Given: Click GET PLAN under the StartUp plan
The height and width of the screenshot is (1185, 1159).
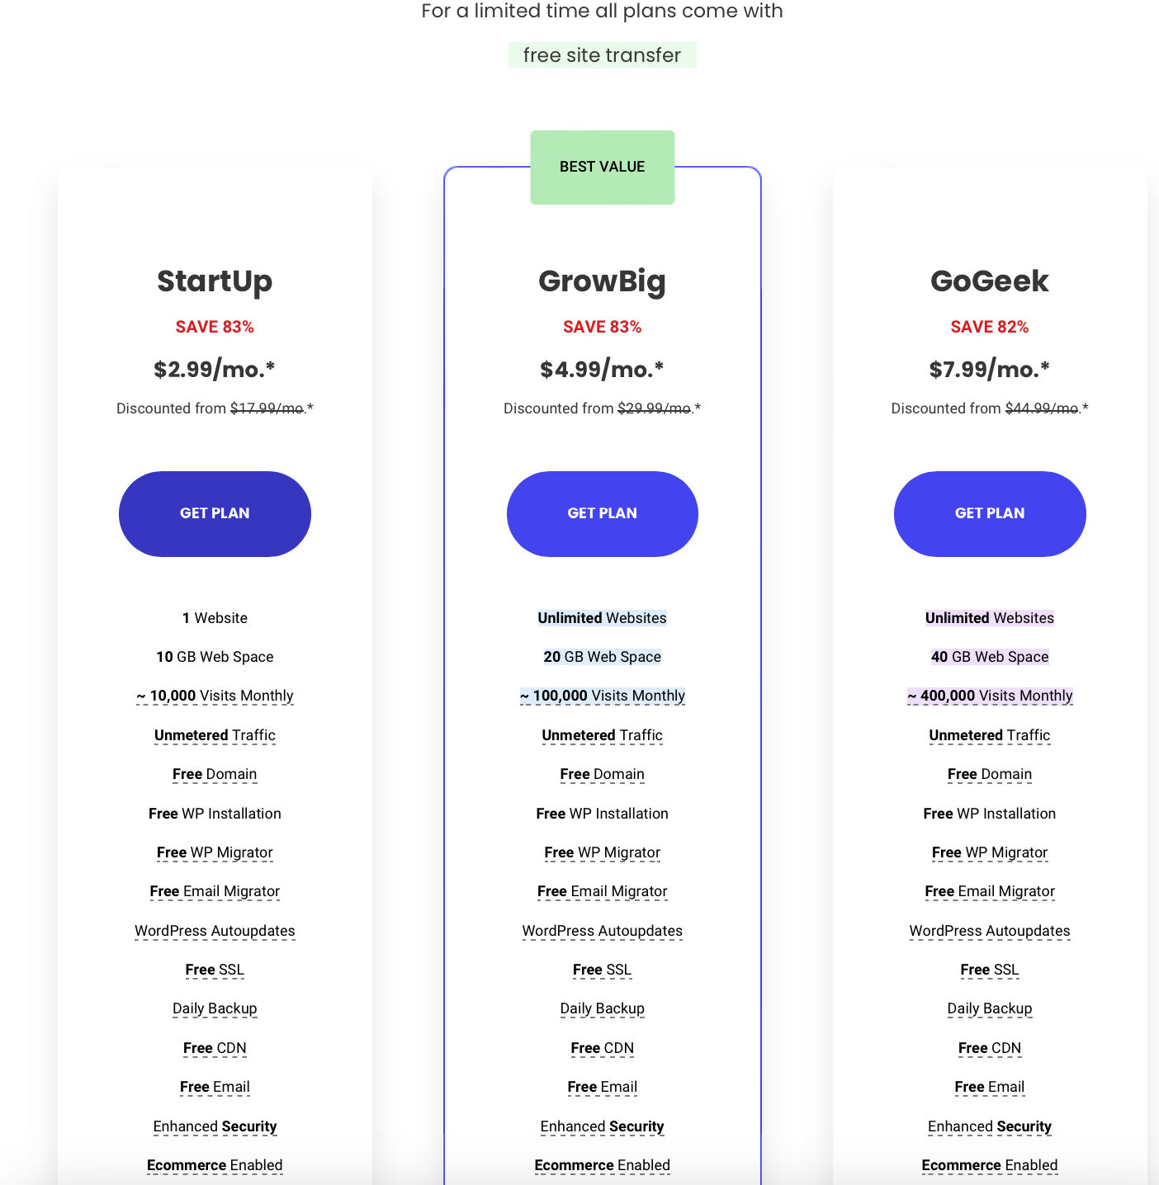Looking at the screenshot, I should pyautogui.click(x=215, y=513).
